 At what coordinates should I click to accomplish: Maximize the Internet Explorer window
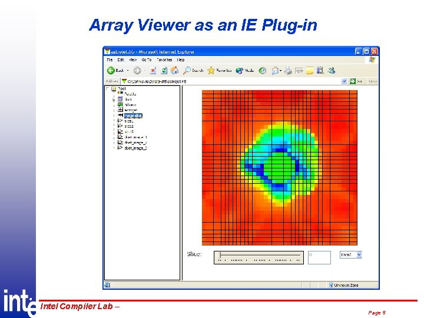(366, 51)
